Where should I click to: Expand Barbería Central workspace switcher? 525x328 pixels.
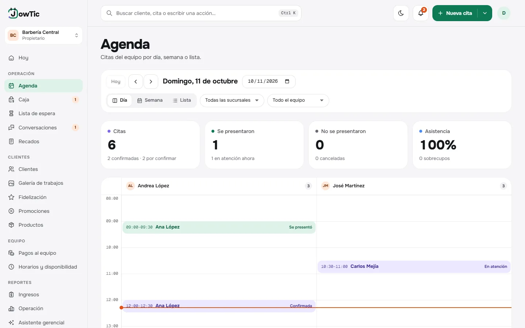coord(44,35)
